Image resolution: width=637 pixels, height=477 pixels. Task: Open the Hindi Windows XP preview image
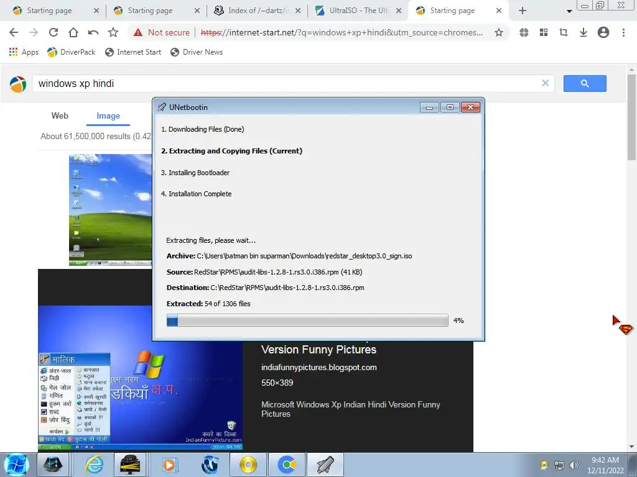click(x=140, y=377)
